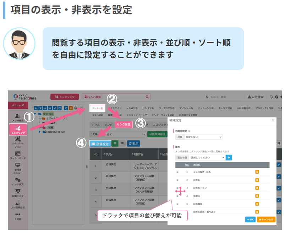Click OK in 項目設定 dialog
Image resolution: width=285 pixels, height=233 pixels.
(250, 220)
